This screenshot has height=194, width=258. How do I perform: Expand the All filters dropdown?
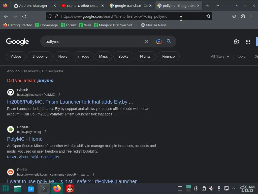tap(220, 56)
